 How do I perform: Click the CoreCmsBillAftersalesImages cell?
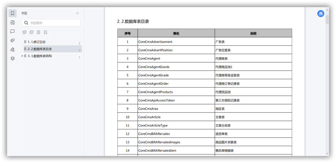176,142
